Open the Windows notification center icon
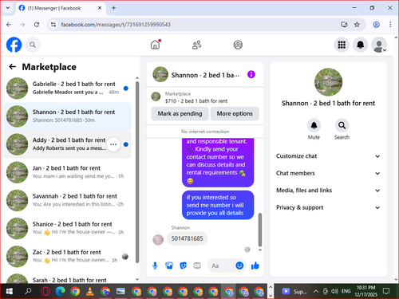The height and width of the screenshot is (299, 399). coord(385,291)
